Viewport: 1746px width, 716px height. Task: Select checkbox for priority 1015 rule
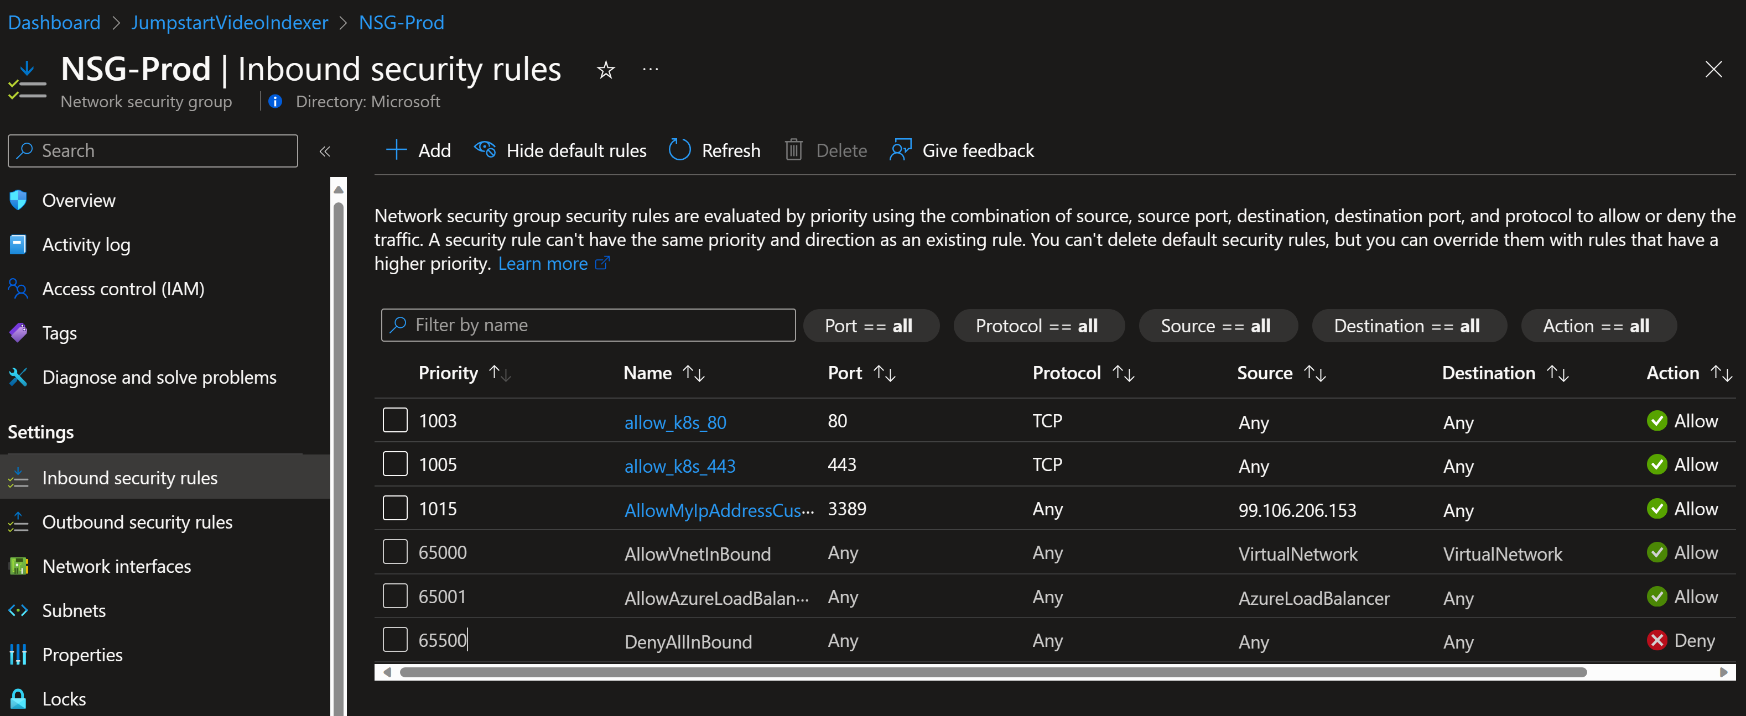tap(395, 508)
